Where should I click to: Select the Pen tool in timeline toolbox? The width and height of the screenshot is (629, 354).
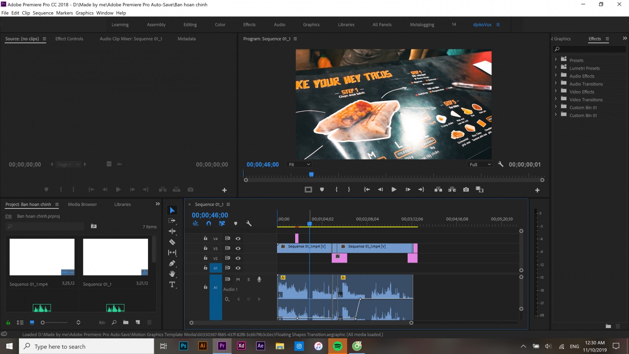pyautogui.click(x=172, y=263)
